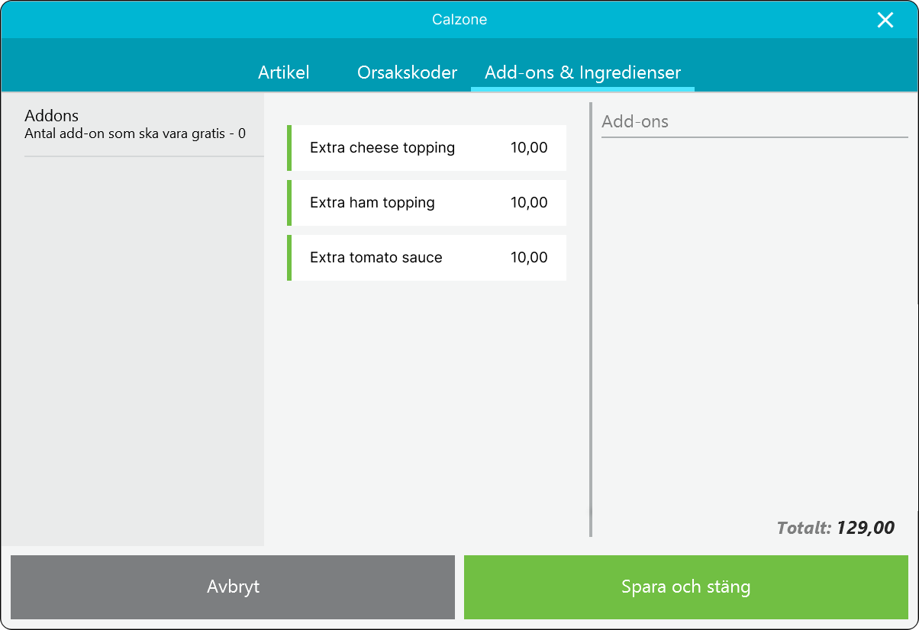
Task: Close the Calzone dialog with X
Action: (x=885, y=20)
